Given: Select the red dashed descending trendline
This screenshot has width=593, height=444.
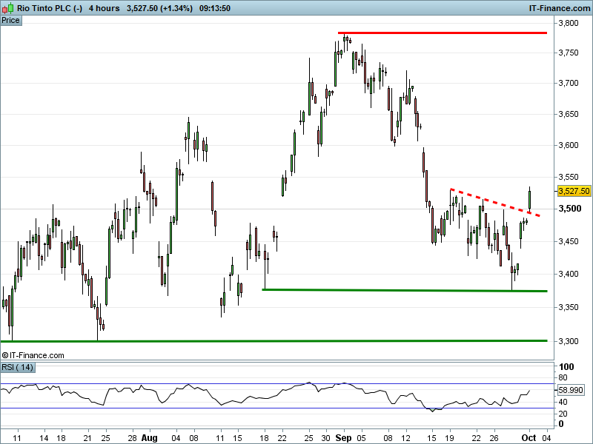Looking at the screenshot, I should pyautogui.click(x=495, y=202).
